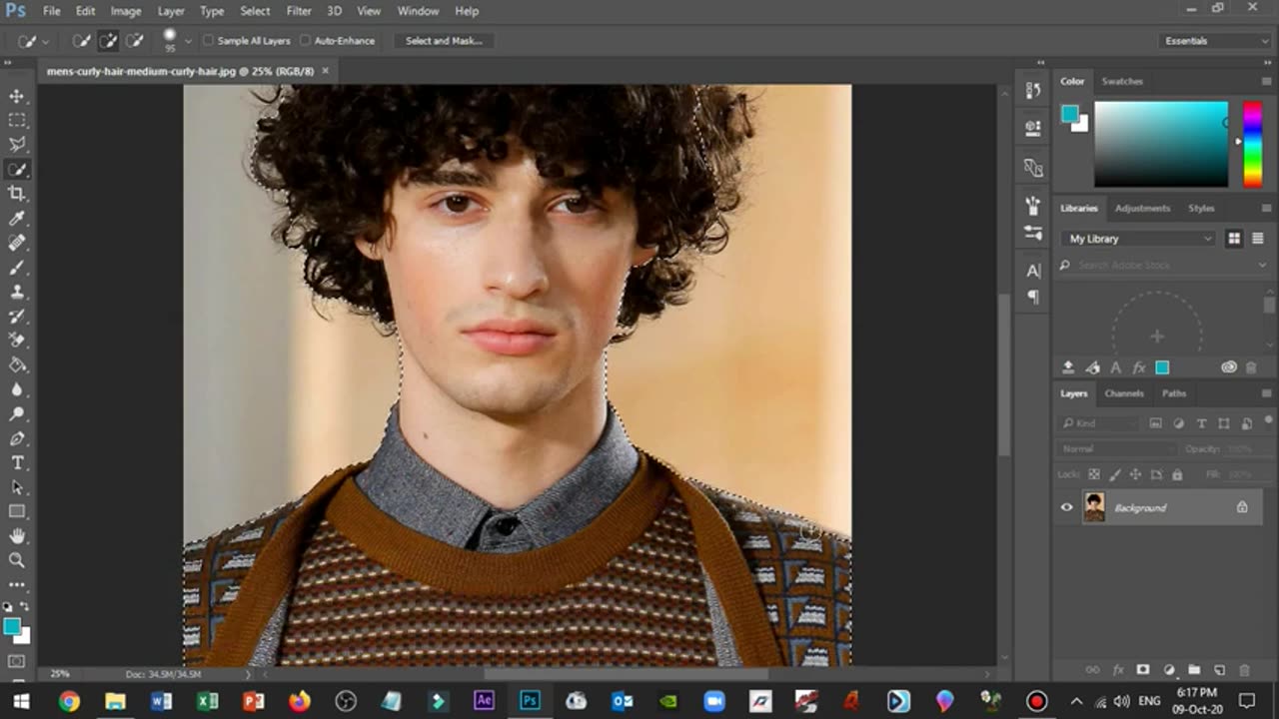Open the My Library dropdown

1138,239
